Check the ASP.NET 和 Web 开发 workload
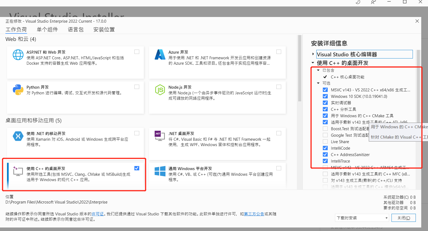428x231 pixels. 137,52
